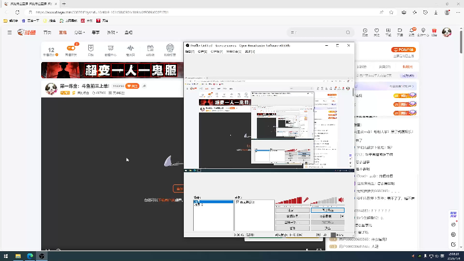This screenshot has height=261, width=464.
Task: Click the start-broadcast camera icon in header
Action: [x=400, y=32]
